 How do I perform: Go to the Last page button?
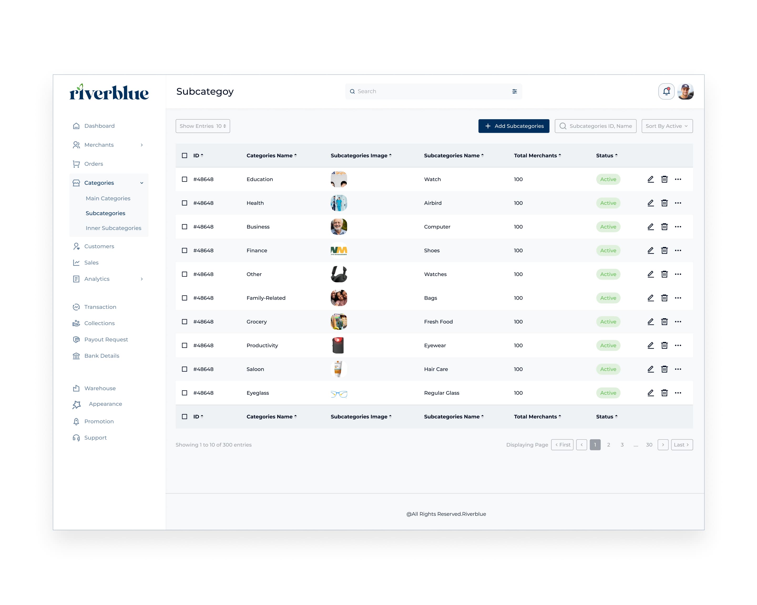[682, 445]
